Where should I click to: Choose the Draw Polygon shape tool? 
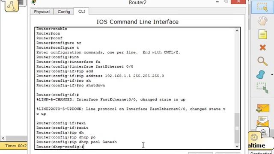[x=261, y=75]
